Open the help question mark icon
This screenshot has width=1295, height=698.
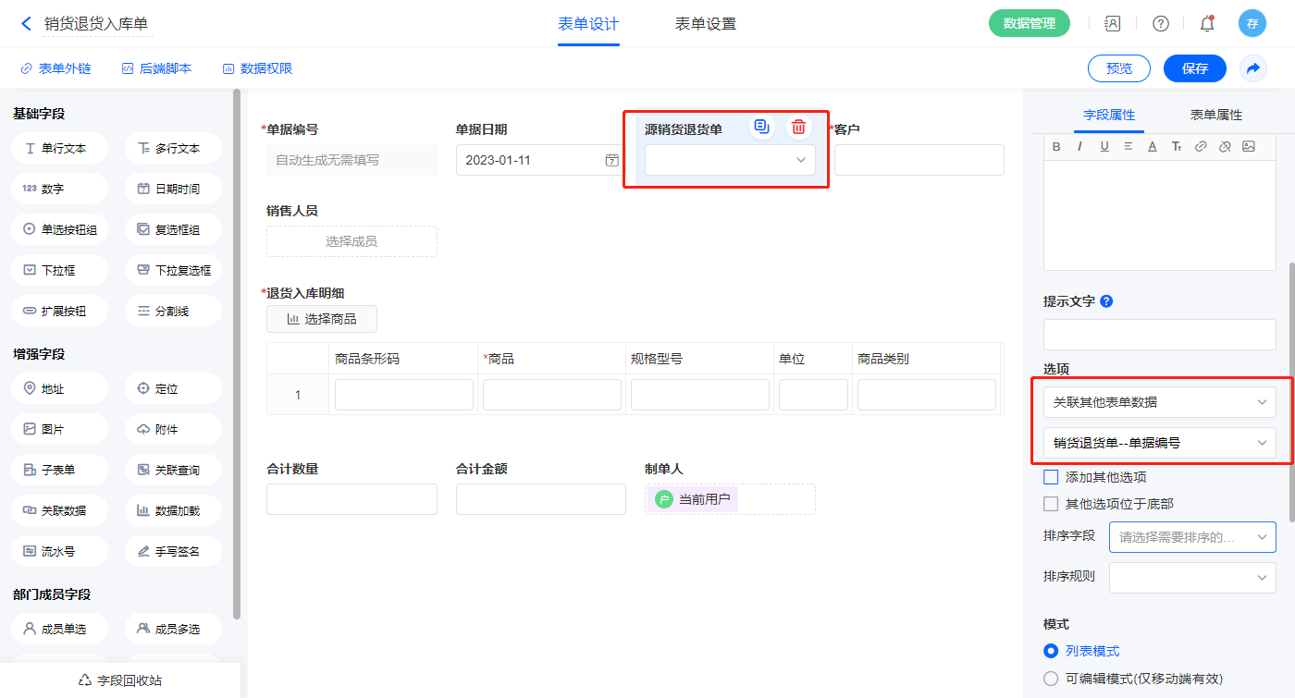tap(1160, 24)
